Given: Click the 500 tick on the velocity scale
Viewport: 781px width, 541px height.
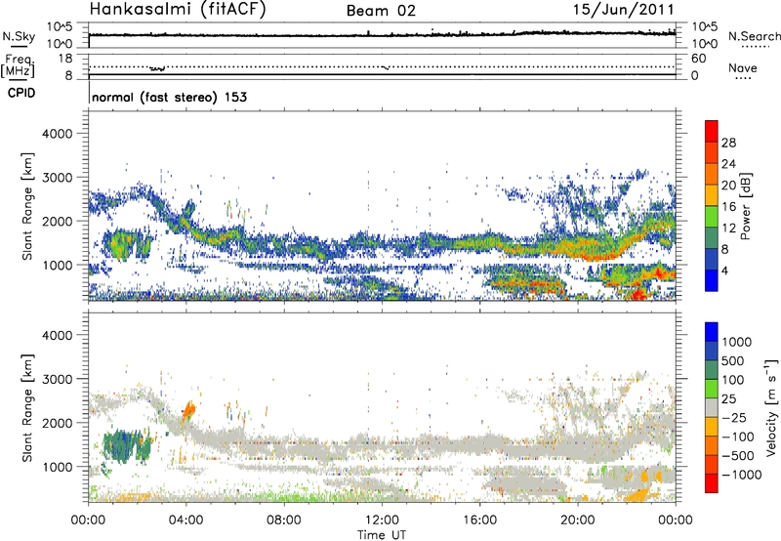Looking at the screenshot, I should 733,360.
